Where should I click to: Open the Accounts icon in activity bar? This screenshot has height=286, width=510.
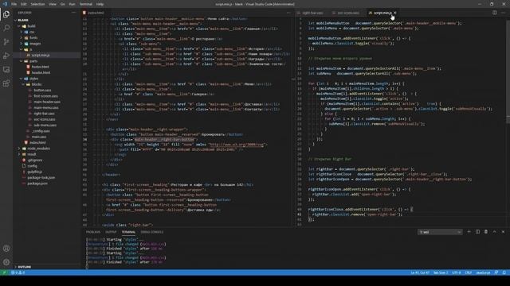(x=6, y=249)
